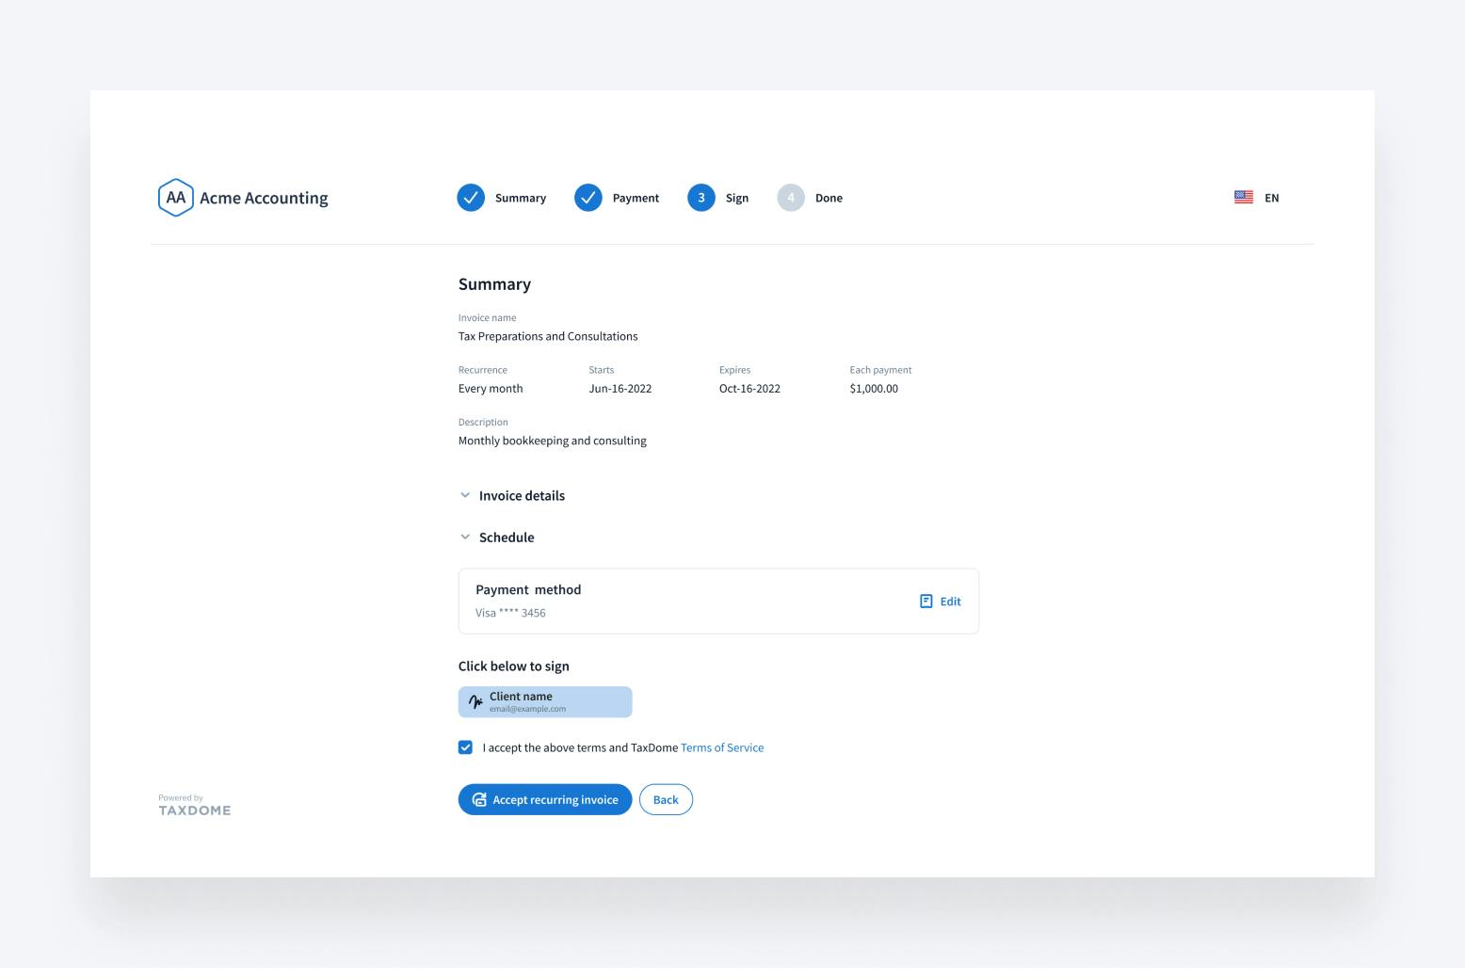Click the Summary step checkmark icon
The image size is (1465, 979).
471,198
